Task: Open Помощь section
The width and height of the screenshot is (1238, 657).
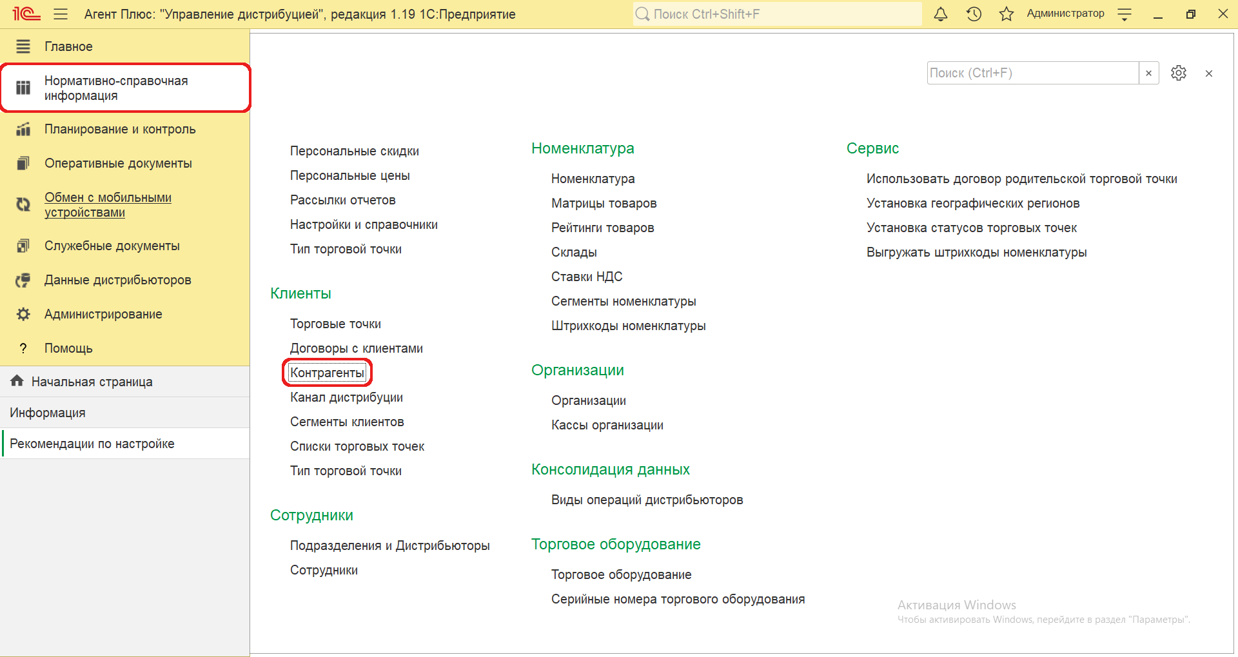Action: [x=68, y=348]
